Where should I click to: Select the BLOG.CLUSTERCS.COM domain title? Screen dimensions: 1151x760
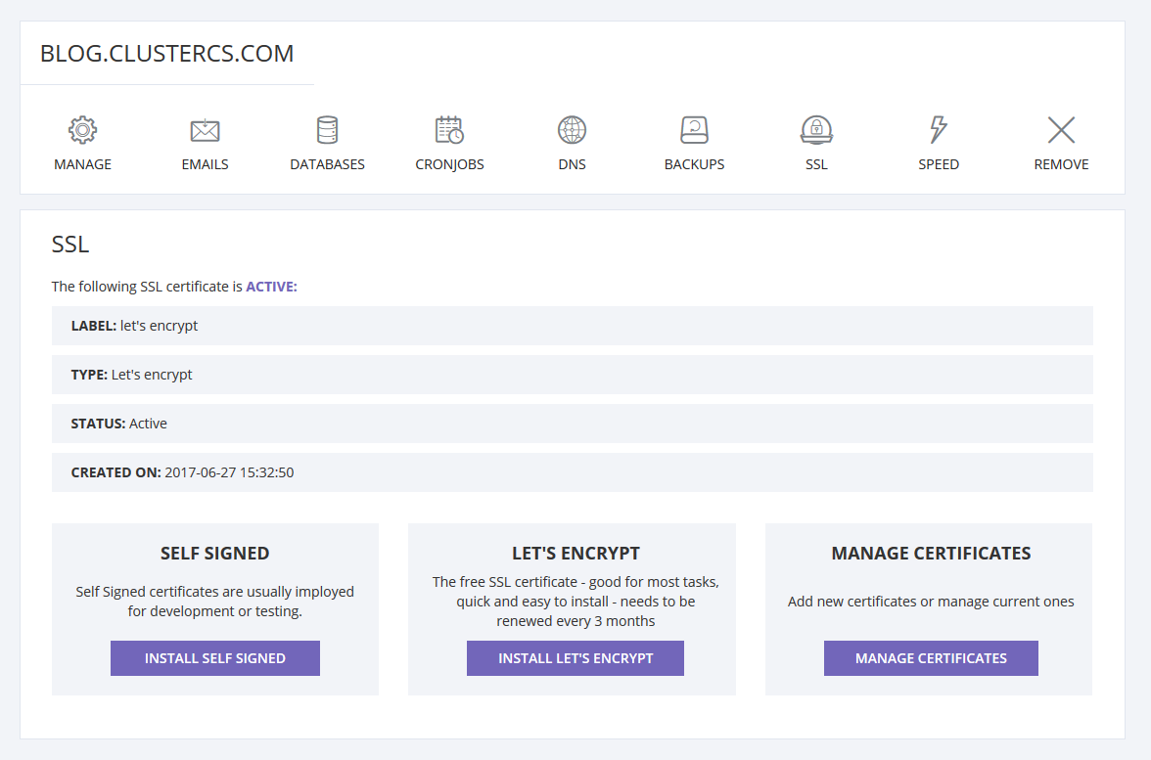[x=166, y=54]
